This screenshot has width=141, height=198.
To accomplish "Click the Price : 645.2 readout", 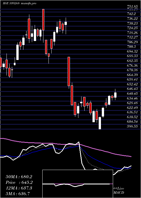I will pos(19,182).
